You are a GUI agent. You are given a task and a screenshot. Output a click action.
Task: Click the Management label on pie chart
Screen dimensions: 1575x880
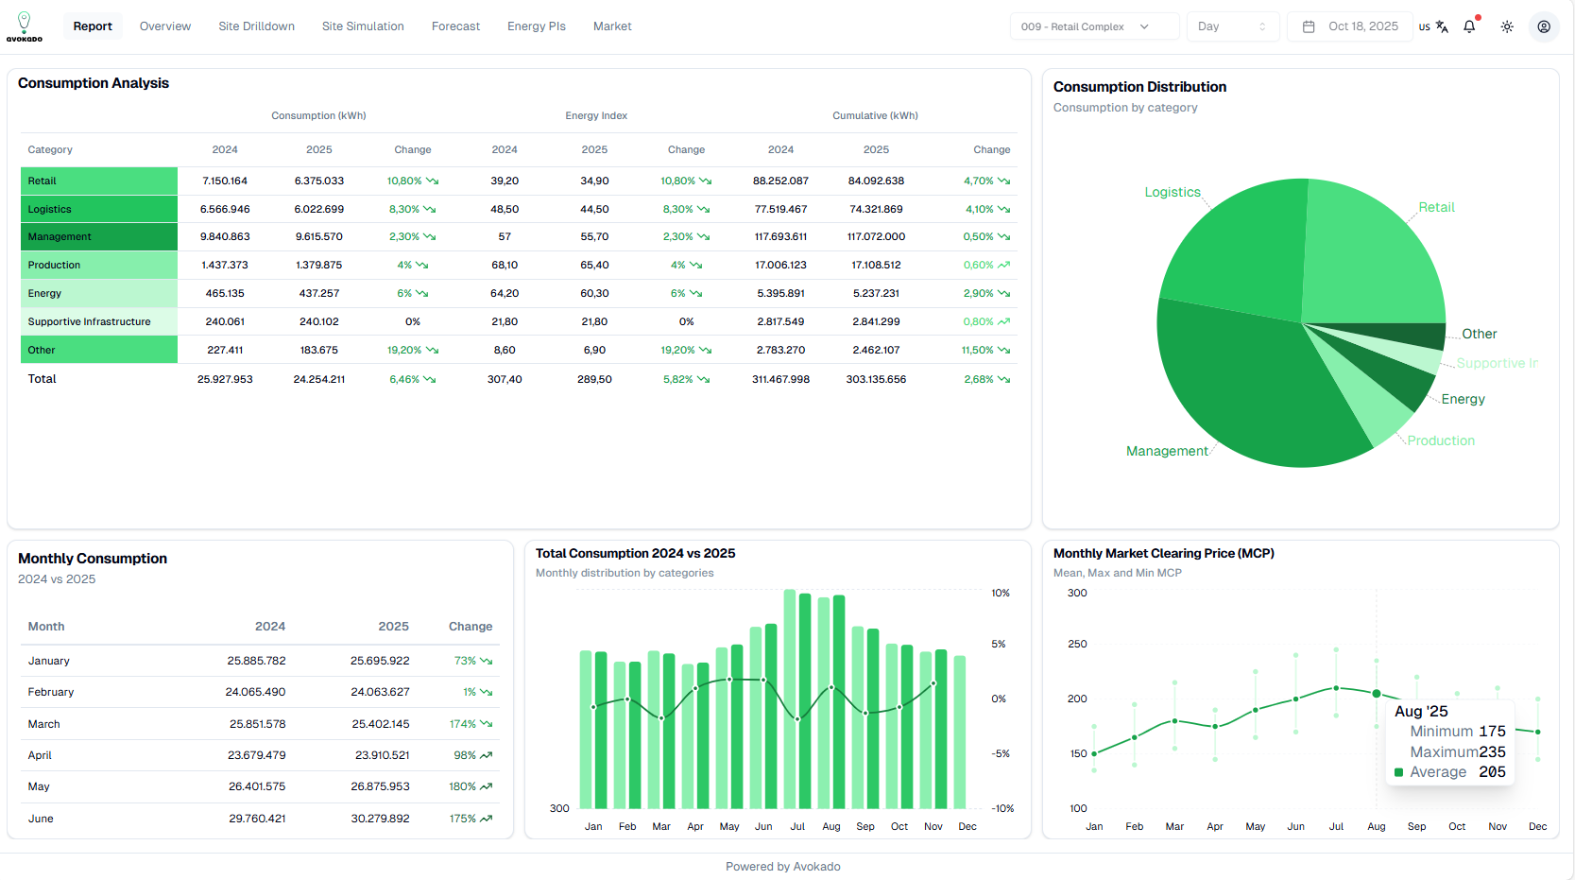pos(1167,451)
